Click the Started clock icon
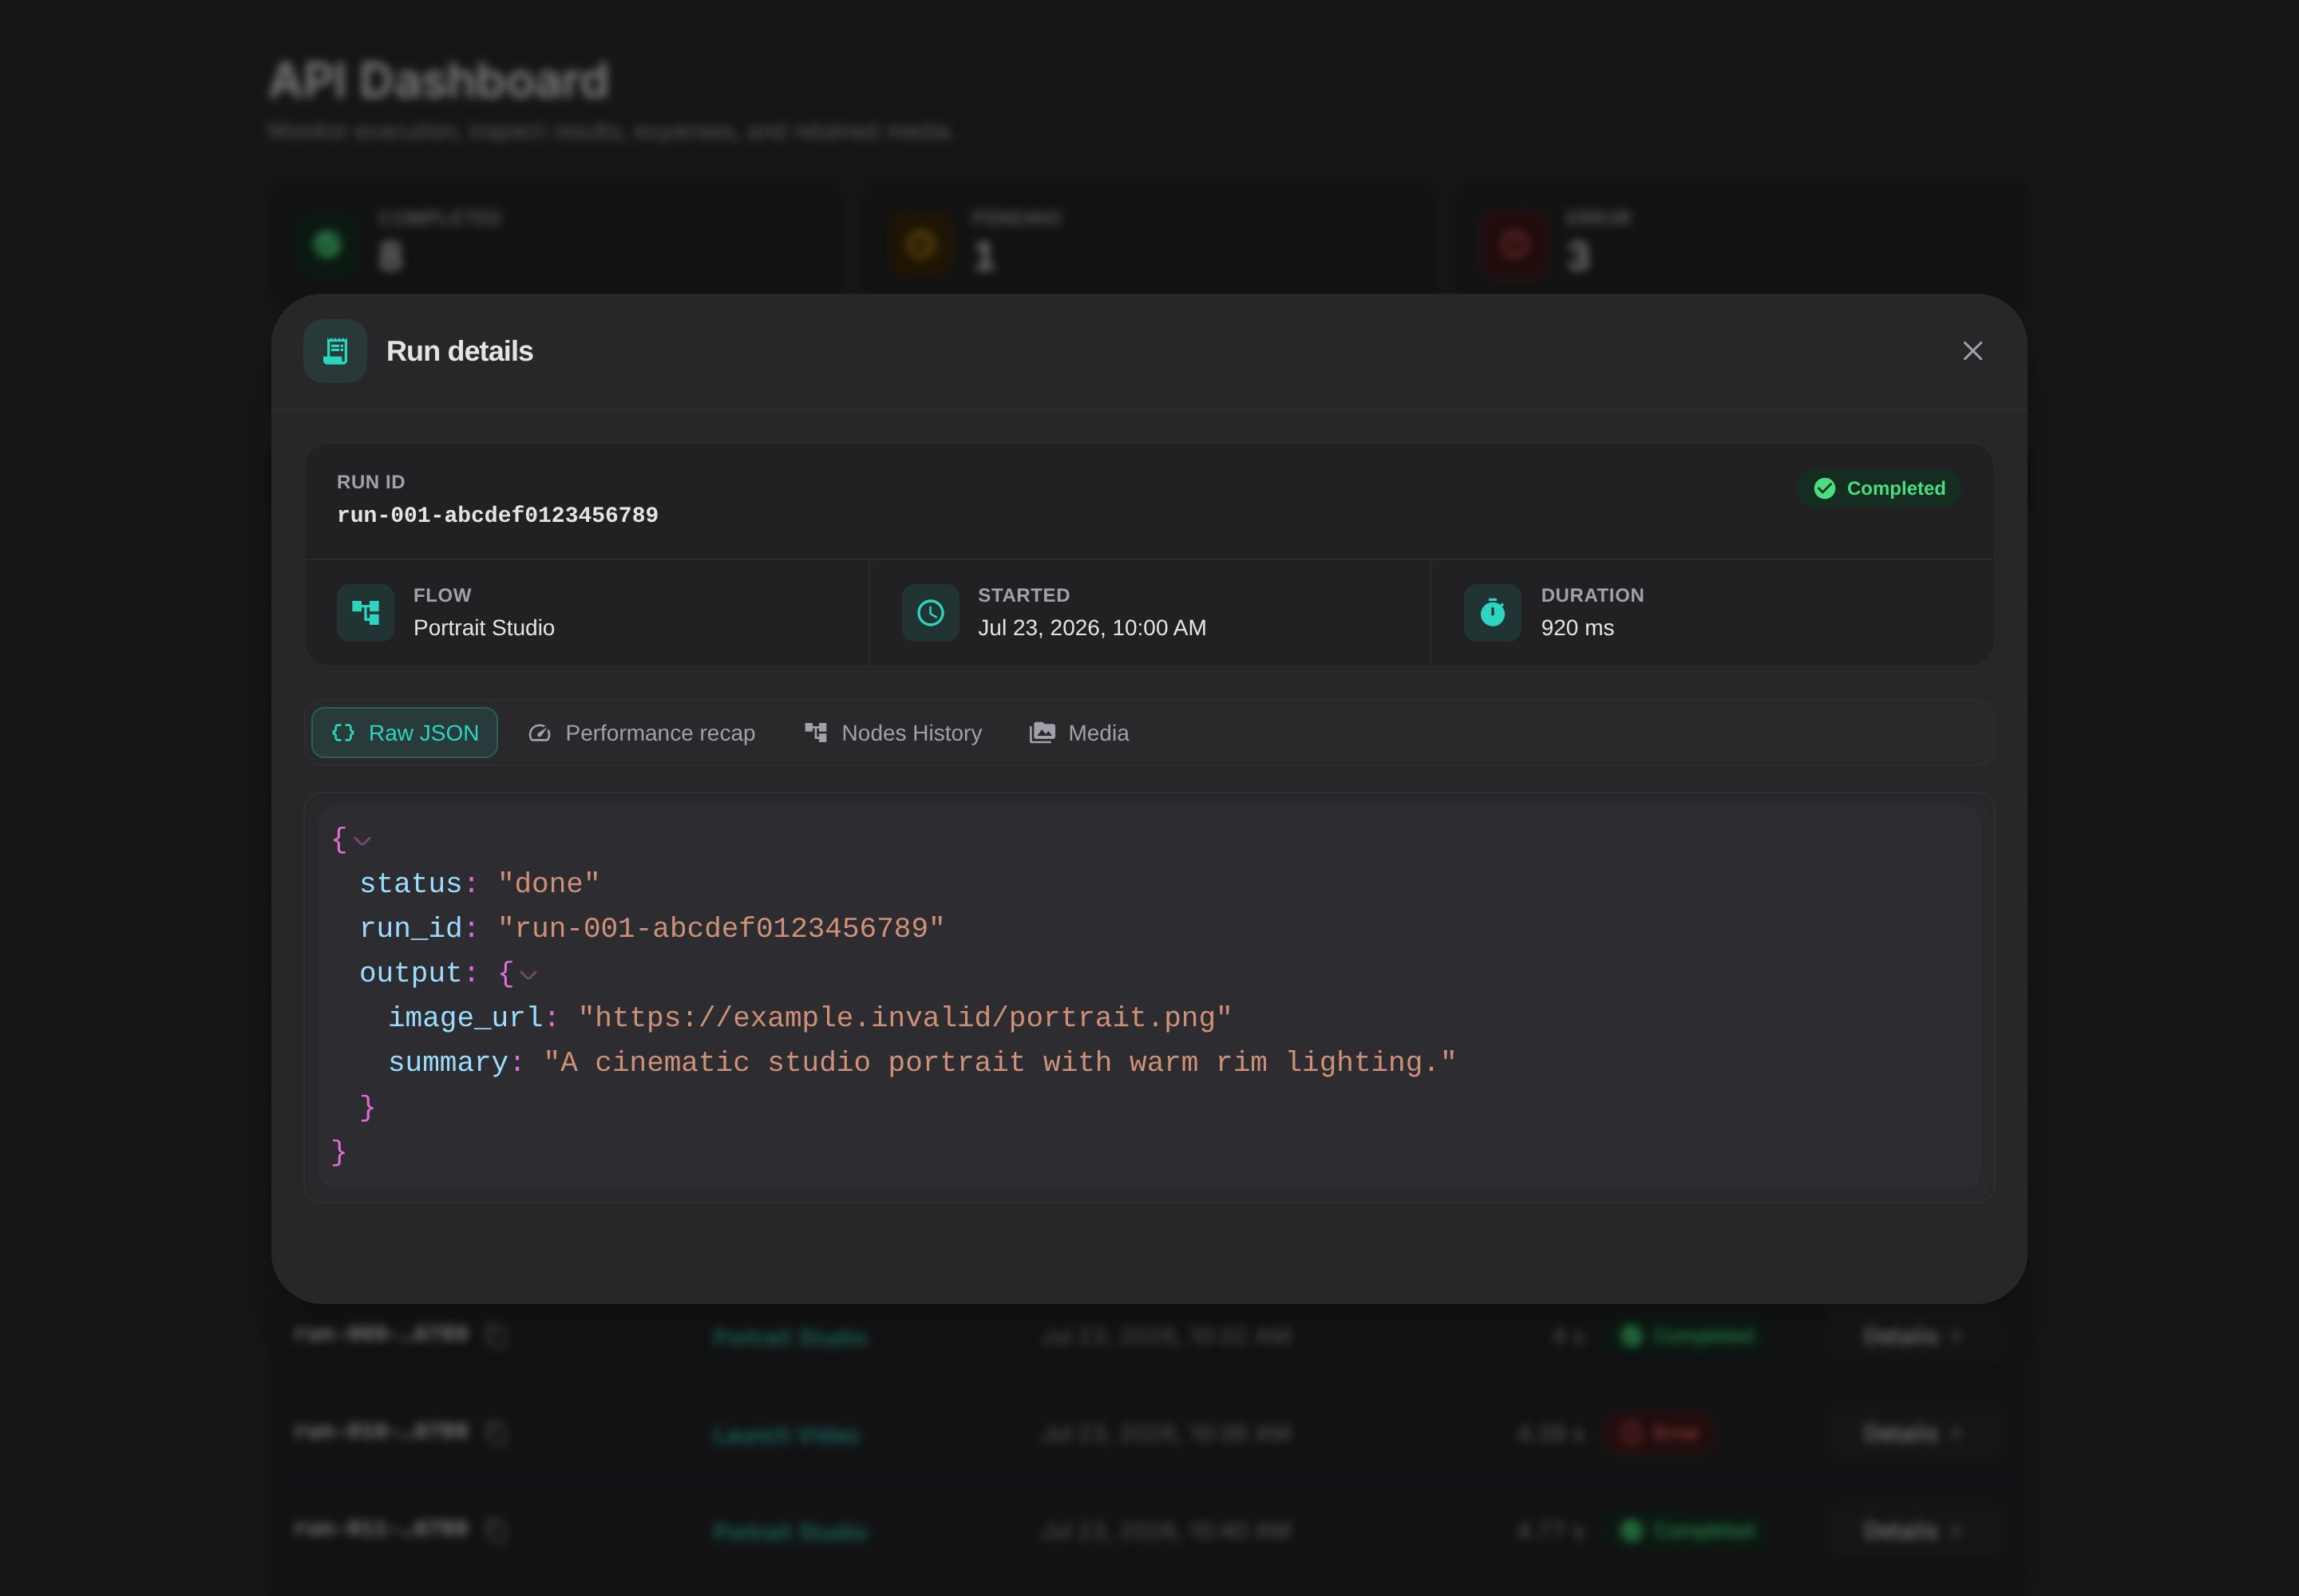 coord(931,612)
